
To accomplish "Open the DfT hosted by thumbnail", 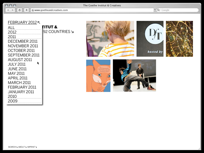I will pyautogui.click(x=150, y=39).
